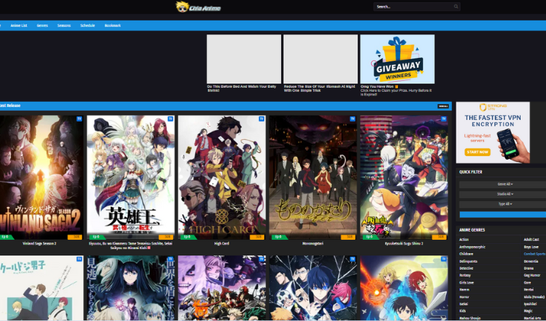Open the High Card title link
546x321 pixels.
[x=221, y=244]
